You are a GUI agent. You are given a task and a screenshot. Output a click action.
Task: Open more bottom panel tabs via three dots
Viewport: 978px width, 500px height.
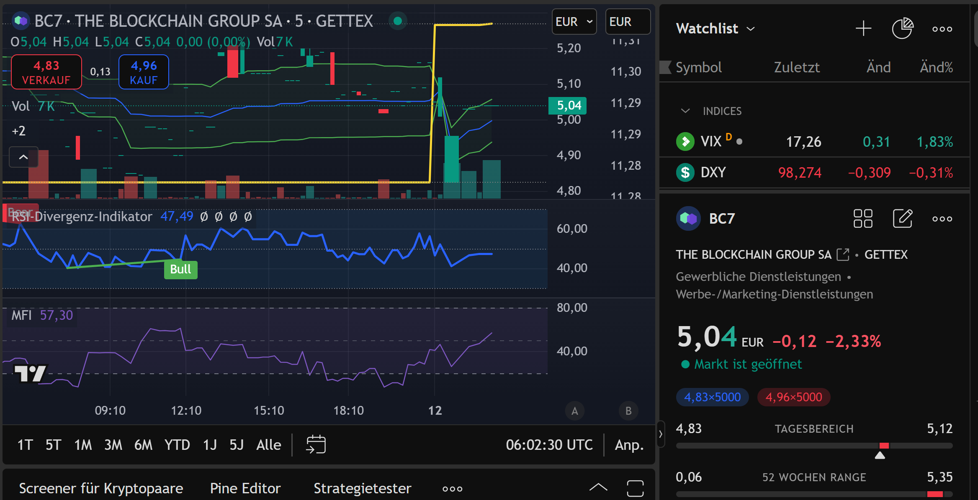(x=453, y=489)
